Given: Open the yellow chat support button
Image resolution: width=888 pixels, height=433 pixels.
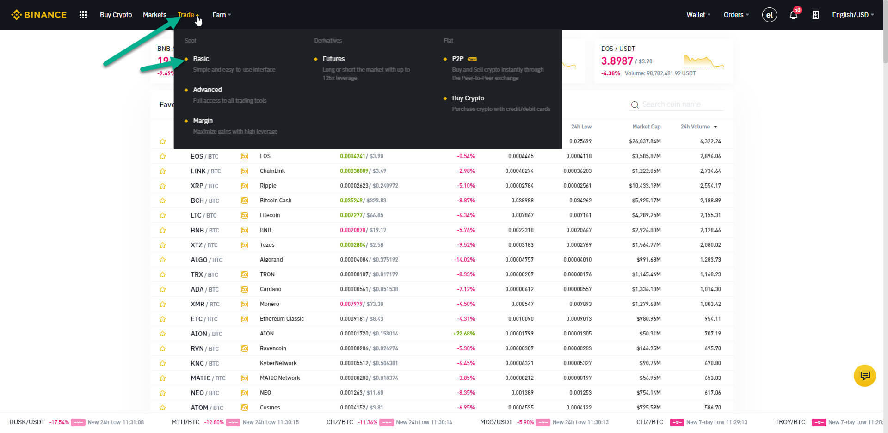Looking at the screenshot, I should [x=864, y=375].
